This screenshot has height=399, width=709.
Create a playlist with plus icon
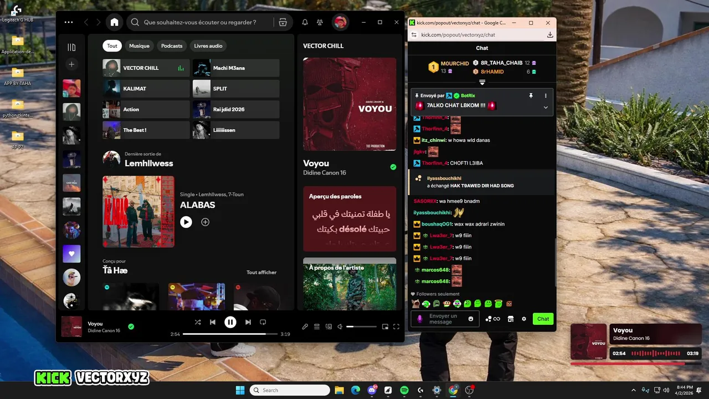[x=71, y=64]
